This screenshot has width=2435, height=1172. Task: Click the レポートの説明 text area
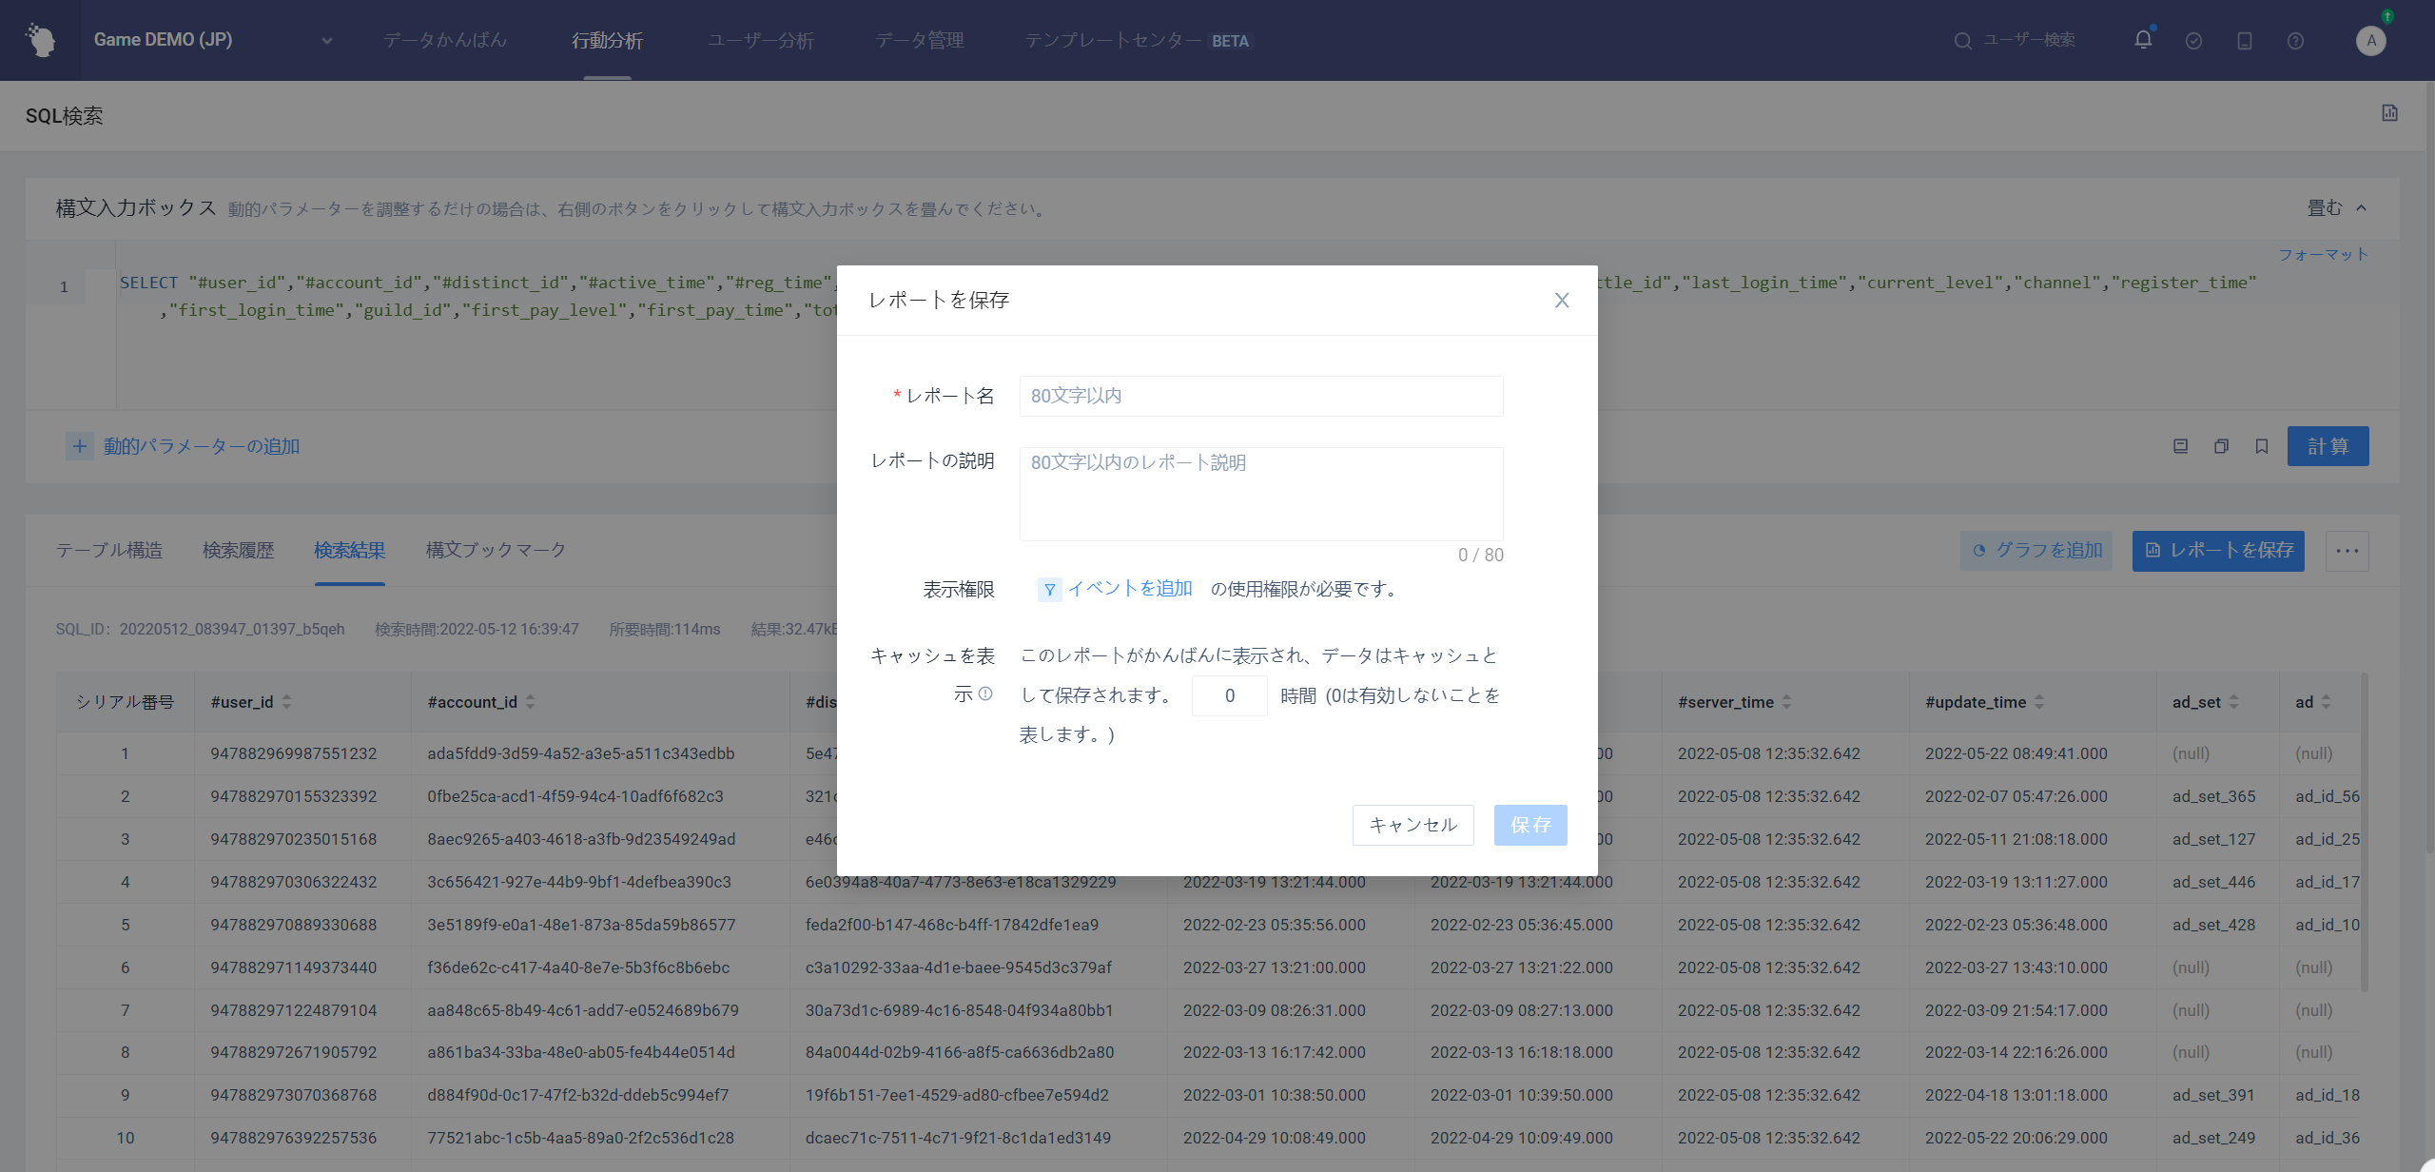1260,494
